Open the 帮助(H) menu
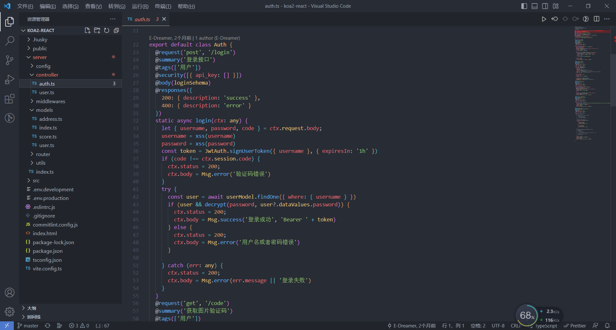This screenshot has width=616, height=330. click(x=186, y=6)
